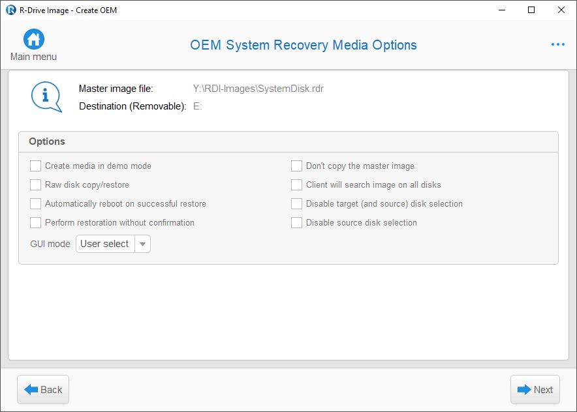Screen dimensions: 577x412
Task: Select the User select combo box
Action: coord(113,244)
